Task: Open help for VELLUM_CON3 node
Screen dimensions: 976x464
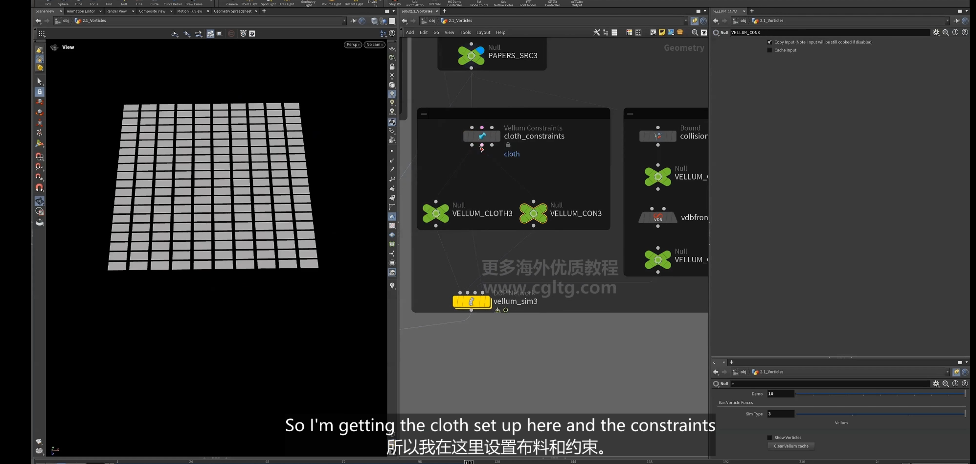Action: [x=965, y=33]
